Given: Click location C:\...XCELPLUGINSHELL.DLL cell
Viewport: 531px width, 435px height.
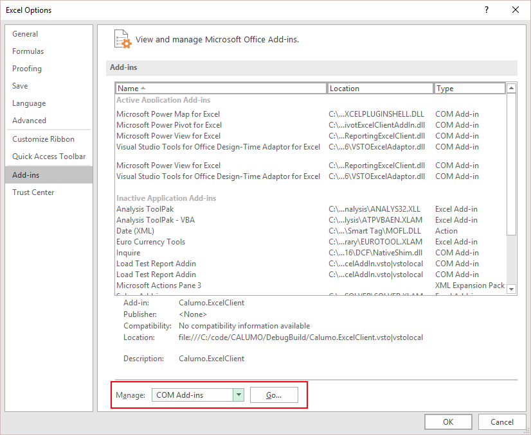Looking at the screenshot, I should 376,114.
